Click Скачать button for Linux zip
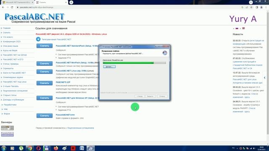Viewport: 269px width, 151px height. click(x=45, y=72)
